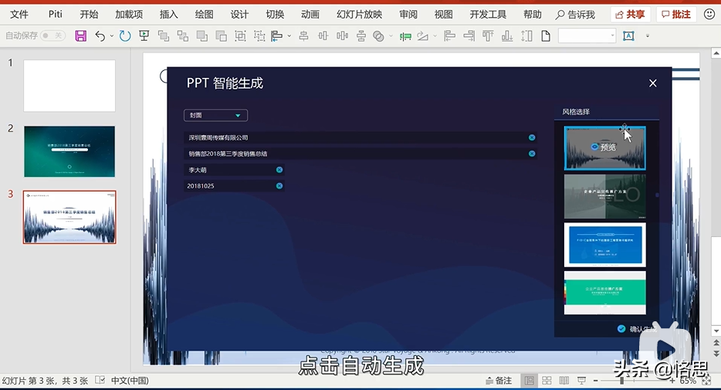The image size is (721, 390).
Task: Click the Undo arrow icon
Action: pyautogui.click(x=100, y=36)
